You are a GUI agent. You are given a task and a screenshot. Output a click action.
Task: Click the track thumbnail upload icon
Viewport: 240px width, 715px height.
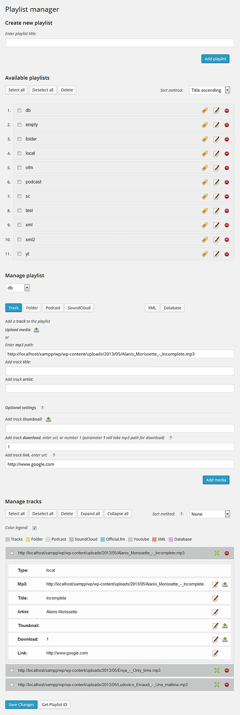(48, 419)
